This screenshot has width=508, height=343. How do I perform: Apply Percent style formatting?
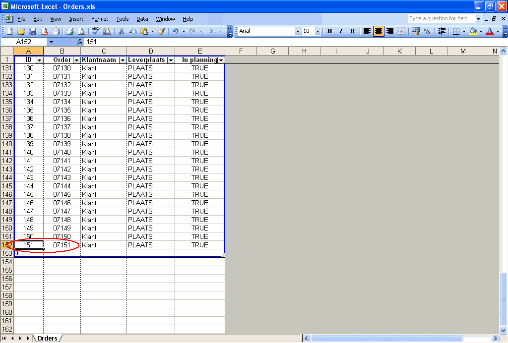[x=427, y=31]
